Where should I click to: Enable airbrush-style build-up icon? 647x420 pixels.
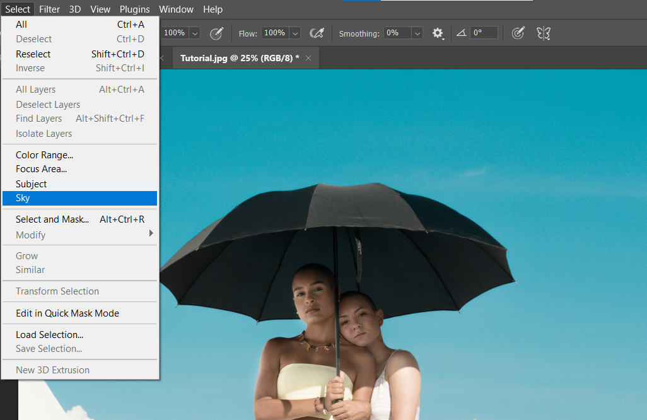[x=317, y=33]
